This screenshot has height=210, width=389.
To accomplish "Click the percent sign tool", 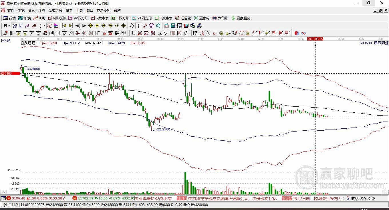I will [x=209, y=33].
